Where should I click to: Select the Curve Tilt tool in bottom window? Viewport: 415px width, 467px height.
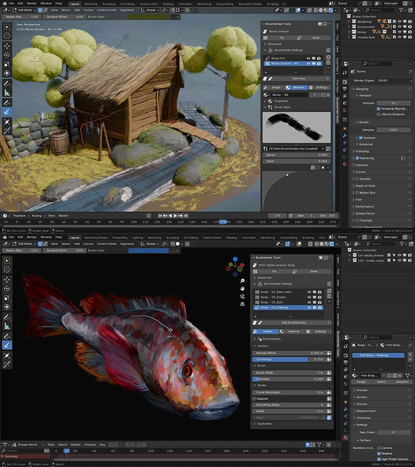7,364
